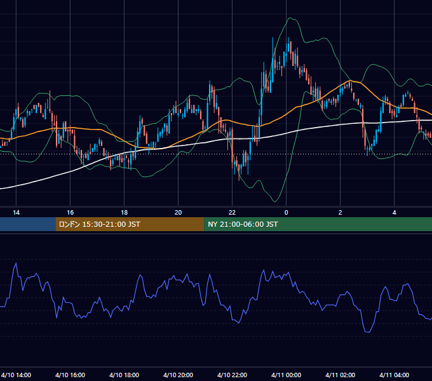Click the 4/10 22:00 date label
The width and height of the screenshot is (432, 381).
(x=233, y=375)
